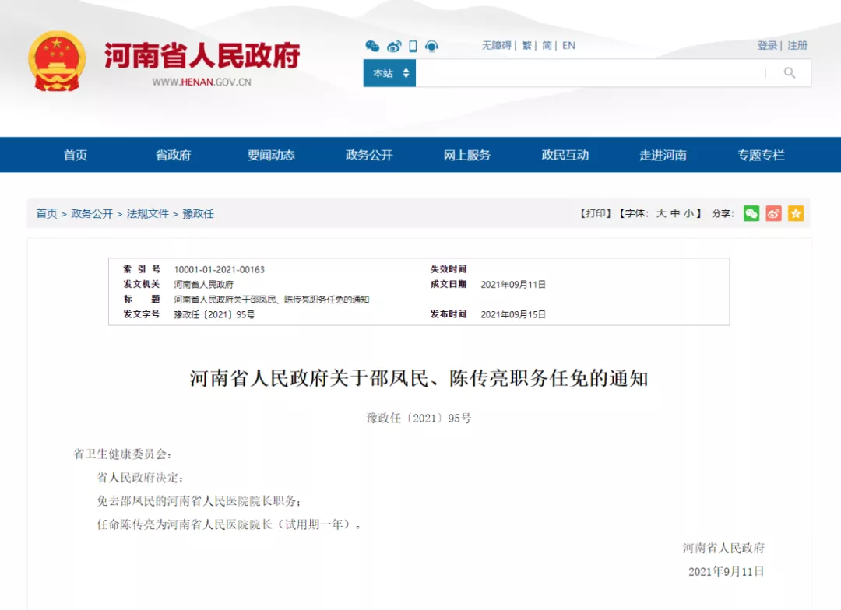Screen dimensions: 841x610
Task: Click the 打印 print button
Action: tap(595, 213)
